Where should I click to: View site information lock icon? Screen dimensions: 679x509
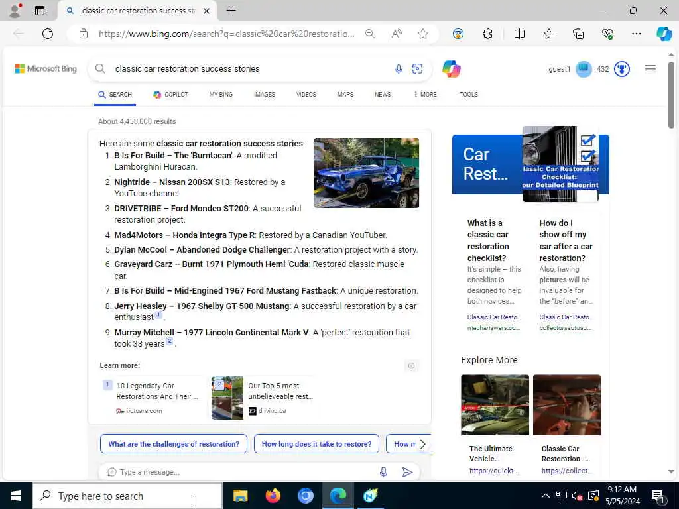pos(84,34)
